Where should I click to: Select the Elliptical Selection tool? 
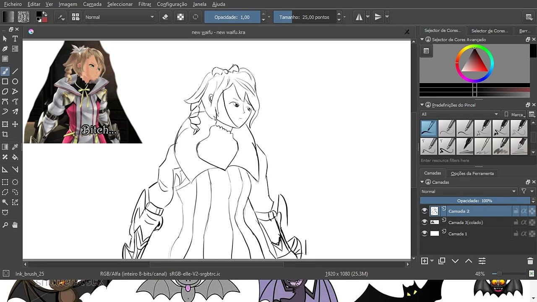pyautogui.click(x=15, y=182)
